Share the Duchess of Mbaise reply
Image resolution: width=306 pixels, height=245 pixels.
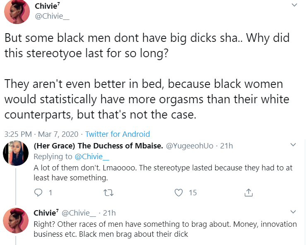pyautogui.click(x=248, y=192)
